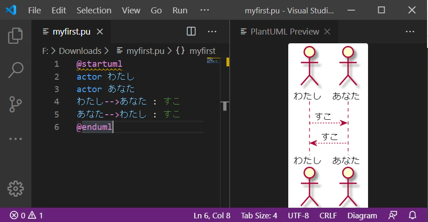The width and height of the screenshot is (428, 222).
Task: Show hidden menu items via title bar ellipsis
Action: tap(205, 10)
